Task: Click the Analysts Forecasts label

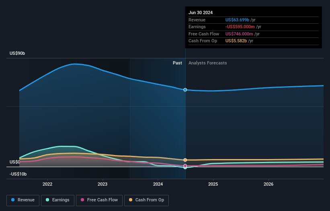Action: pos(208,63)
